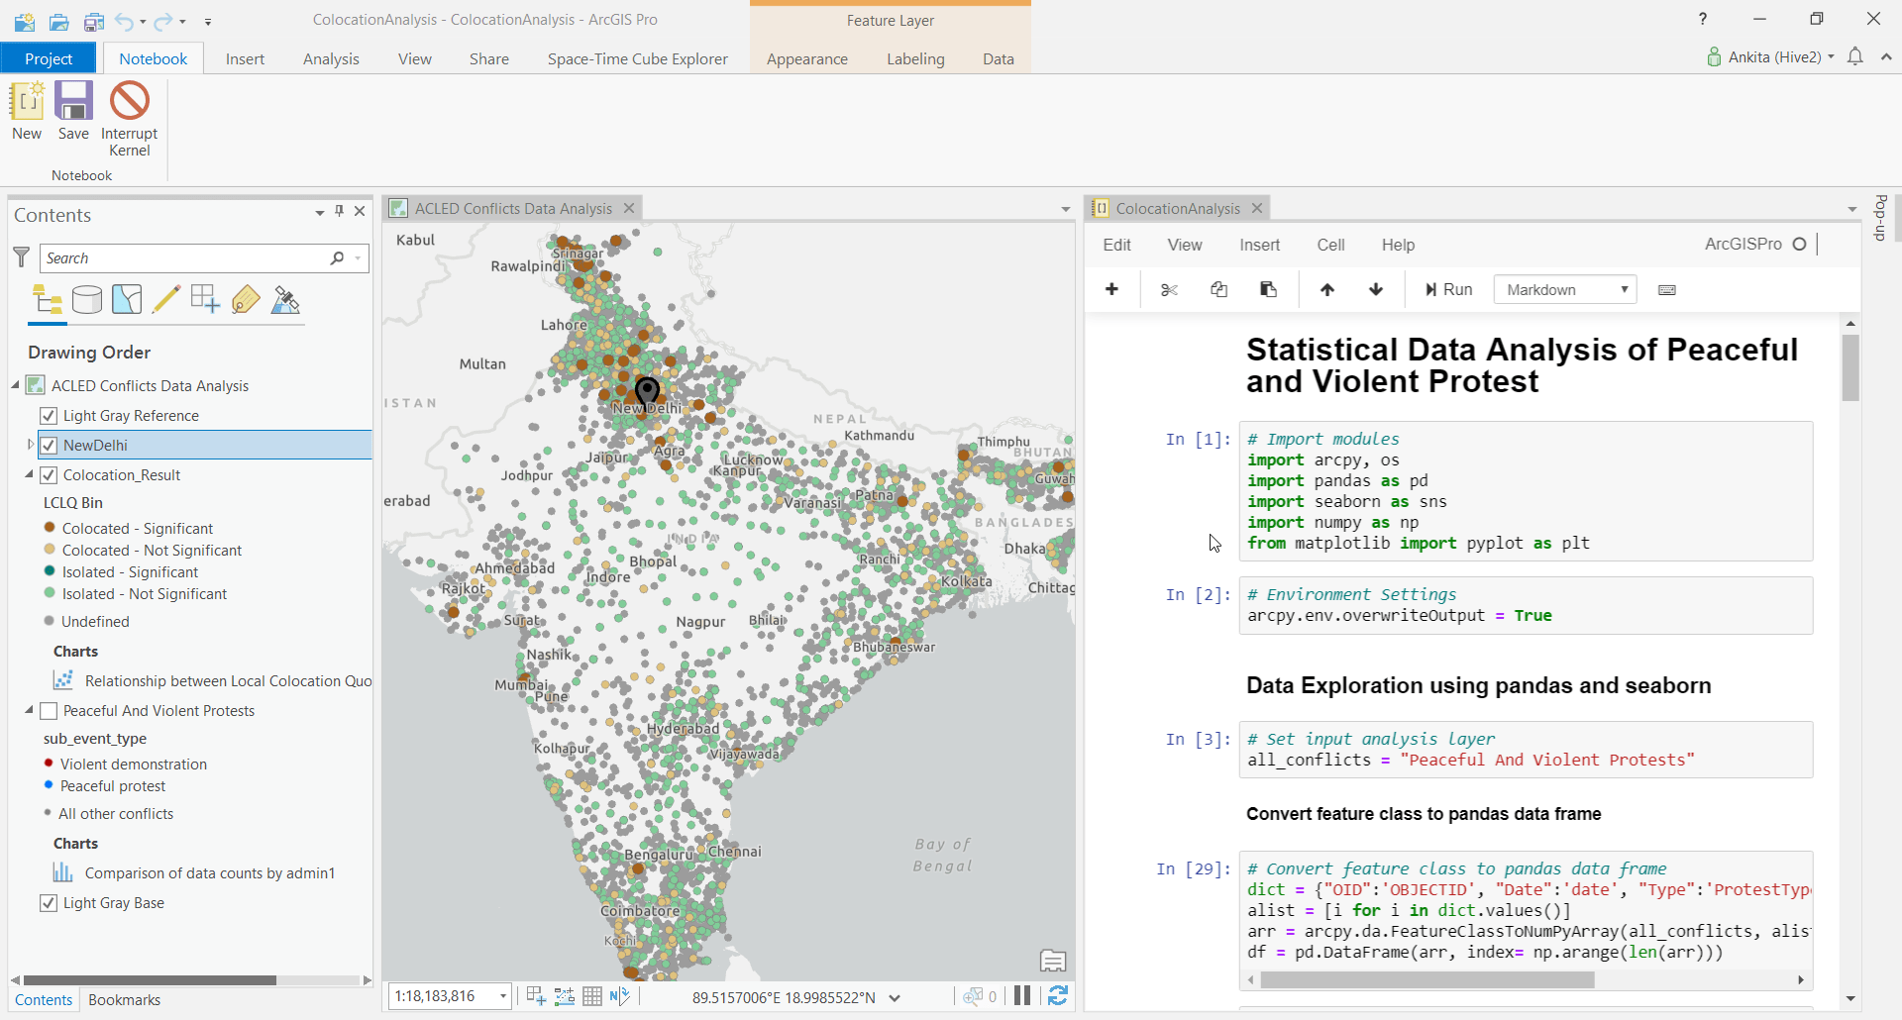Select List By Labeling tag icon in Contents

(246, 299)
